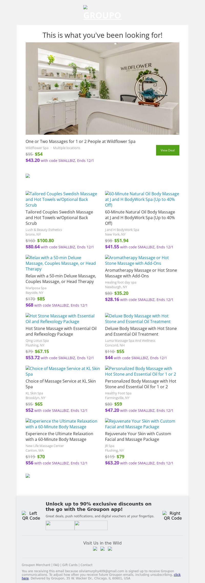
Task: Select the Hot Stone Massage with Essential Oil image link
Action: [x=60, y=319]
